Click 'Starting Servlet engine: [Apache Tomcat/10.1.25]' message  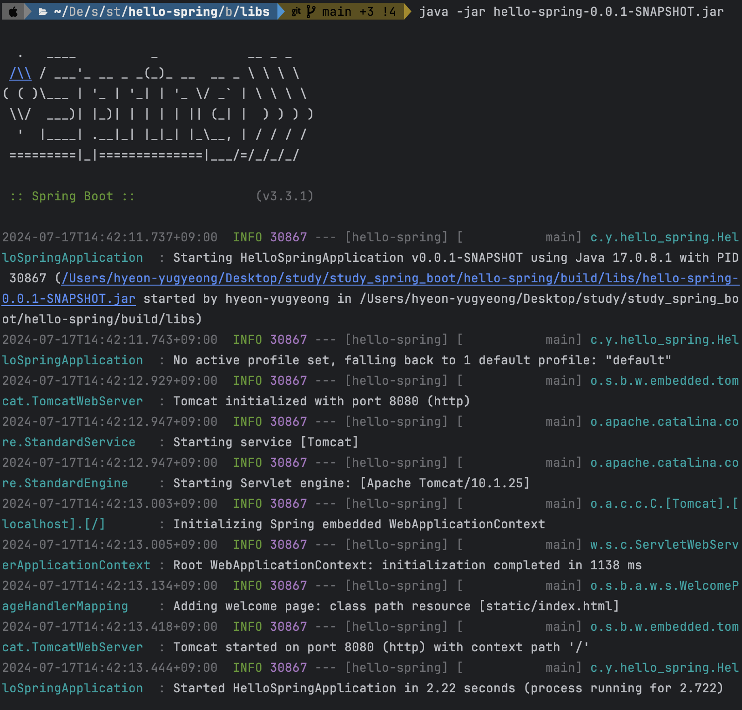351,483
